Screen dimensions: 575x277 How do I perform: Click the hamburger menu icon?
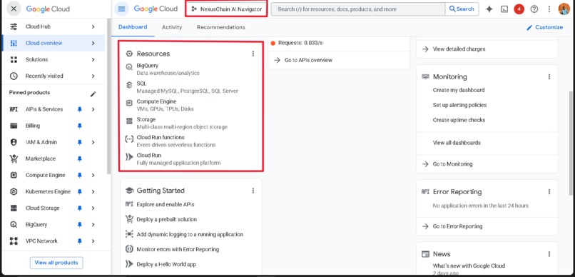click(x=121, y=9)
